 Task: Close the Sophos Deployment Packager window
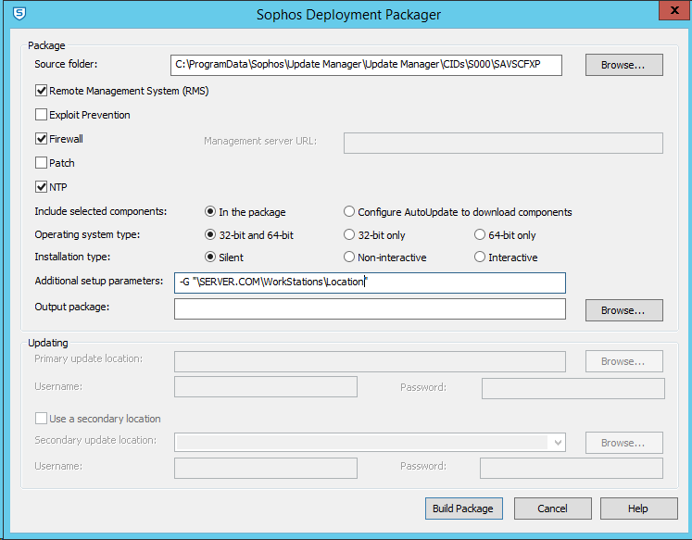tap(674, 10)
